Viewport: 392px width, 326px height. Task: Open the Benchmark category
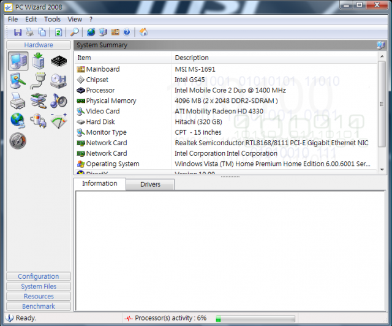click(x=39, y=306)
